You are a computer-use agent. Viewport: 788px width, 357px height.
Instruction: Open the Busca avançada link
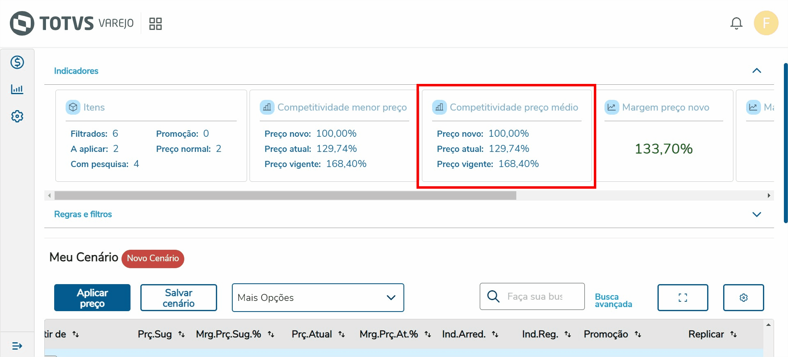point(613,300)
